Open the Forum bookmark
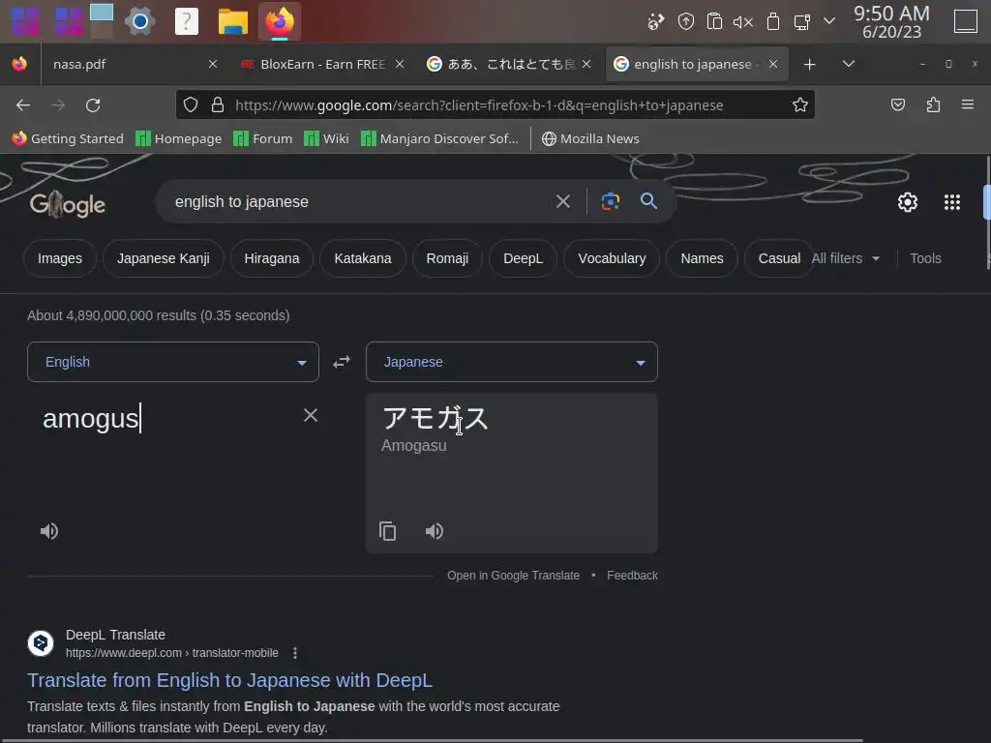Image resolution: width=991 pixels, height=743 pixels. pos(263,138)
